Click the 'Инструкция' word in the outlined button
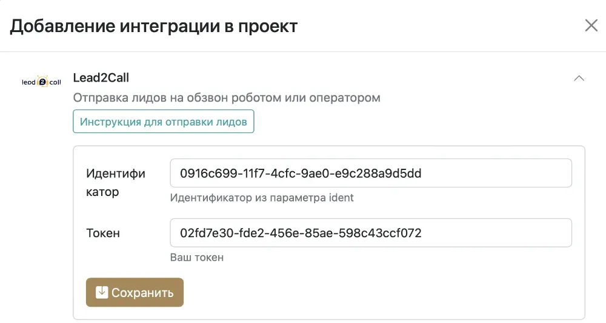 pos(108,122)
